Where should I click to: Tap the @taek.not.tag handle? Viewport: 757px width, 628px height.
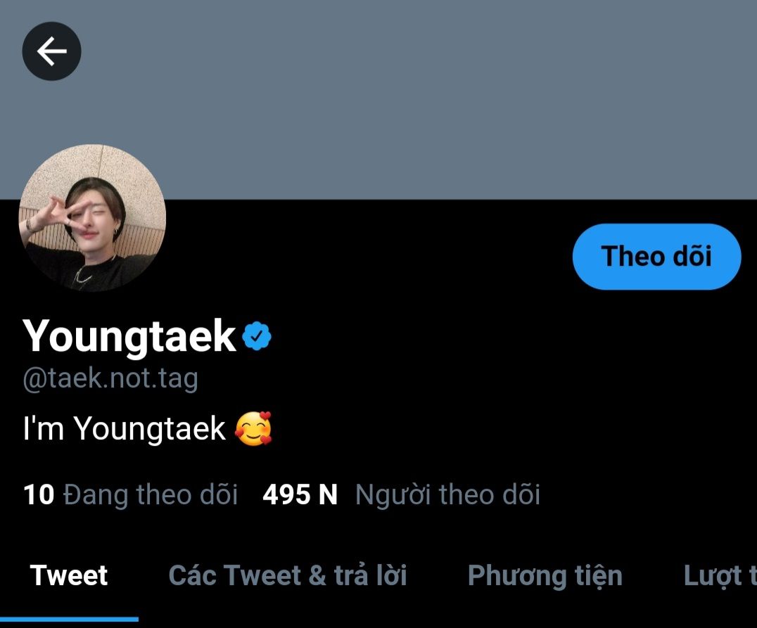110,379
